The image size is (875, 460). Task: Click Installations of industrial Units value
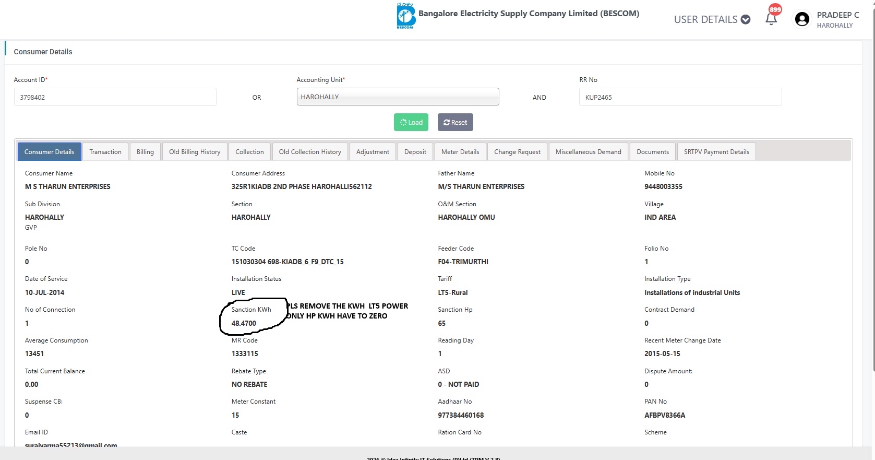tap(692, 292)
